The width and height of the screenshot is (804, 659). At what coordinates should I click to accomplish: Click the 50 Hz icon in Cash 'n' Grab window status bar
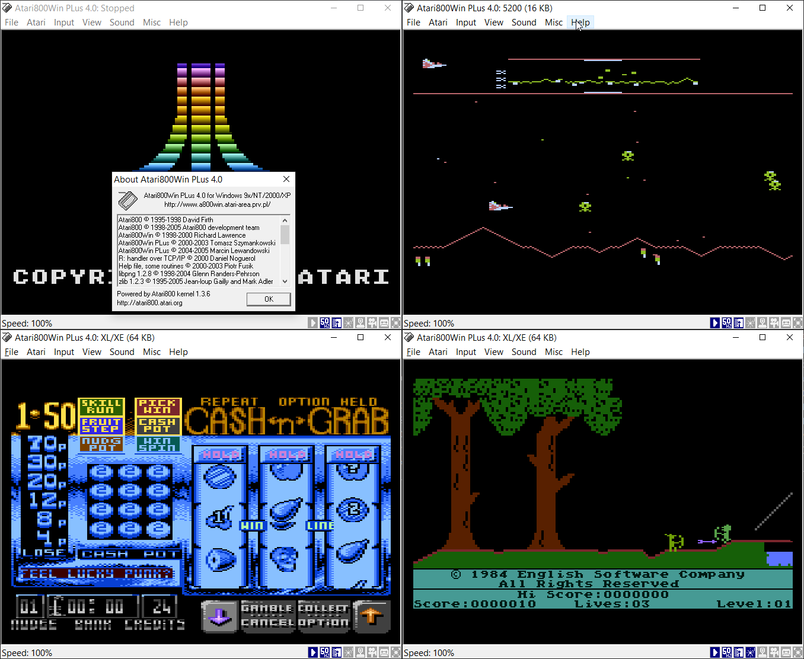[x=325, y=652]
